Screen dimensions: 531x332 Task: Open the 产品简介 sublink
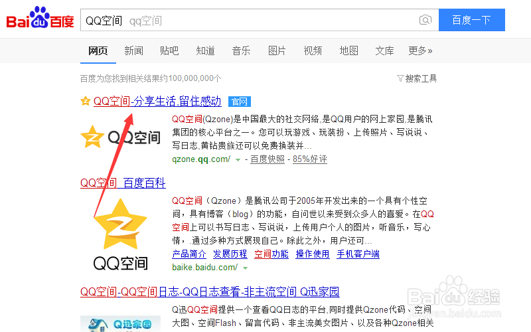point(189,254)
